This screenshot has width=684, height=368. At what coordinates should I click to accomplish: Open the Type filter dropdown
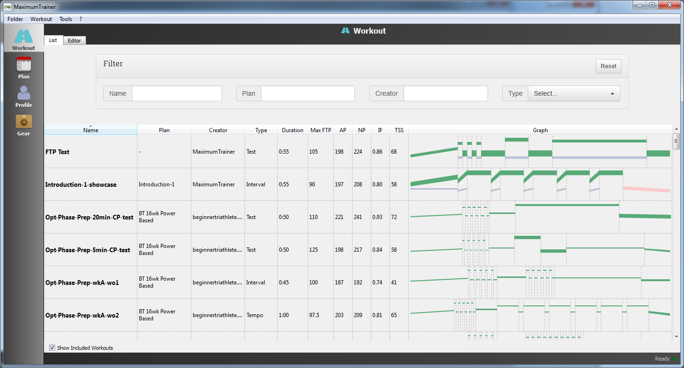(x=574, y=93)
